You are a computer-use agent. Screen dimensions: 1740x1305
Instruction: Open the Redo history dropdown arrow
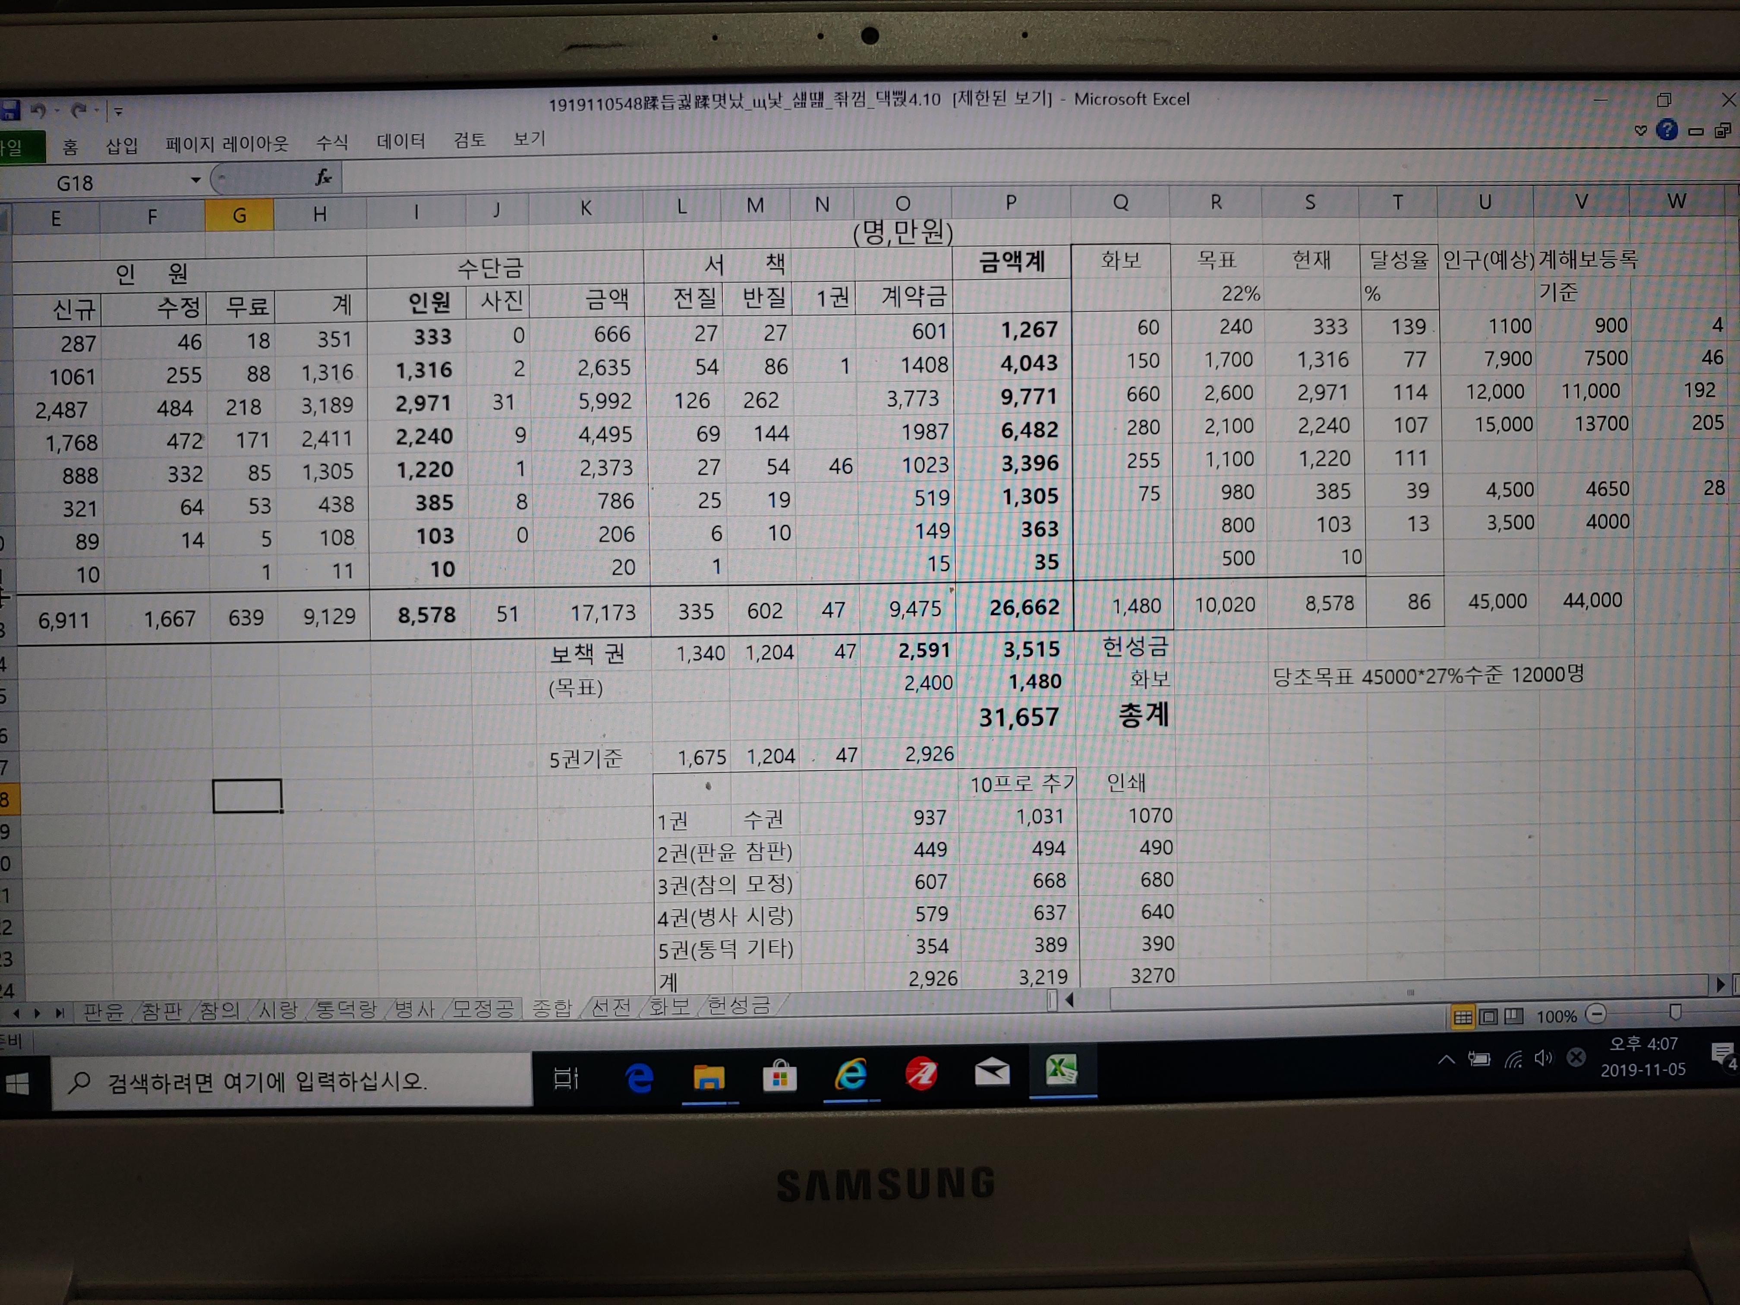pyautogui.click(x=96, y=111)
